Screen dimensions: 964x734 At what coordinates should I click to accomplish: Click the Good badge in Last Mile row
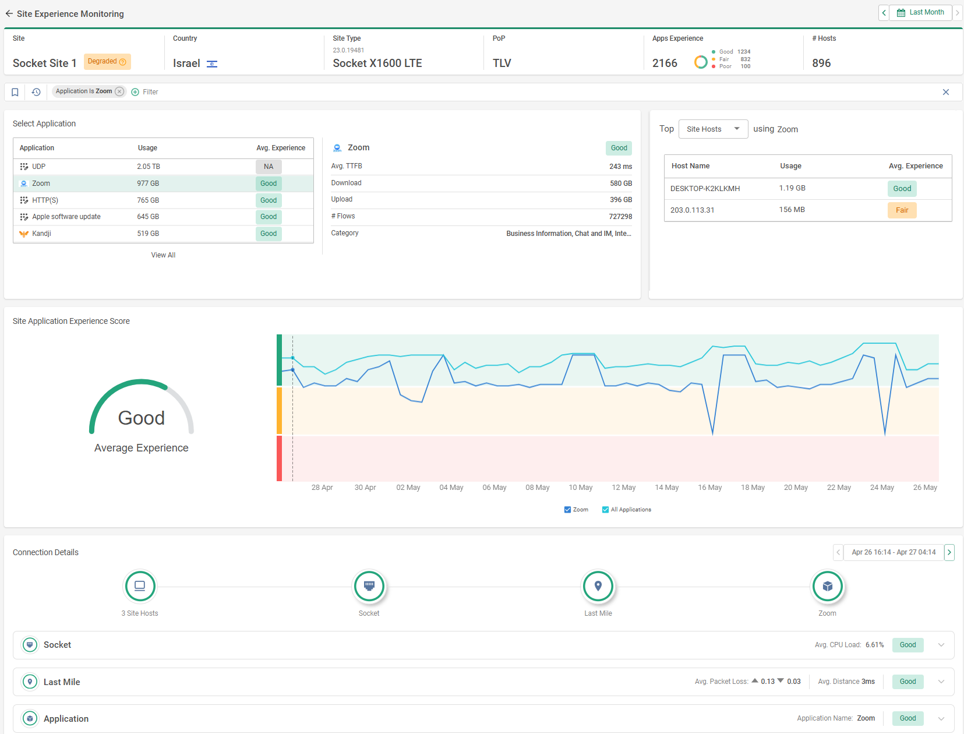908,682
